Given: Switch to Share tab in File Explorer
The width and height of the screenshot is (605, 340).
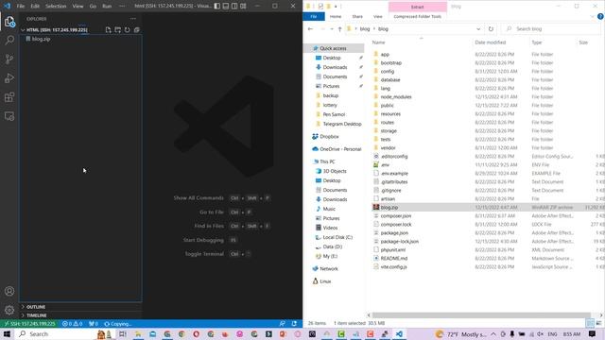Looking at the screenshot, I should tap(357, 17).
